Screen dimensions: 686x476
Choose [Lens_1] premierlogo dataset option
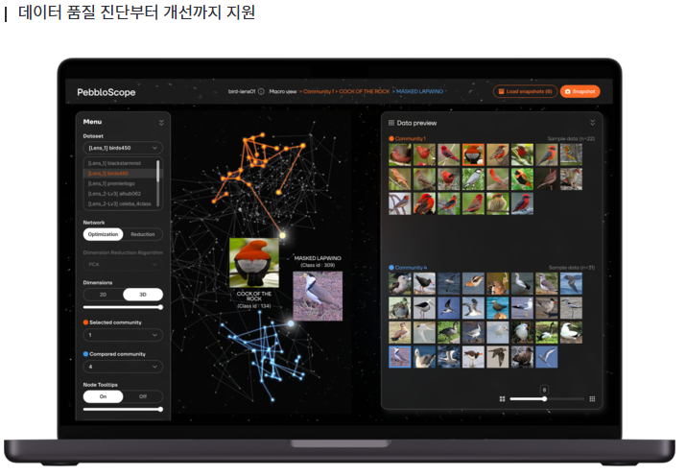114,183
